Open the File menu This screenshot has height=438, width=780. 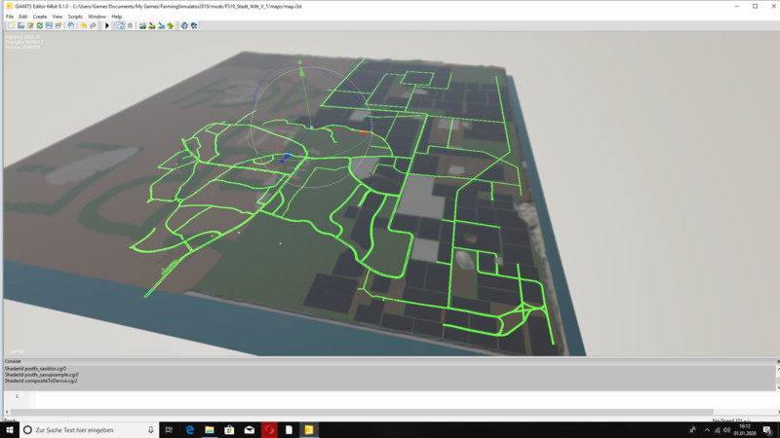[x=10, y=17]
